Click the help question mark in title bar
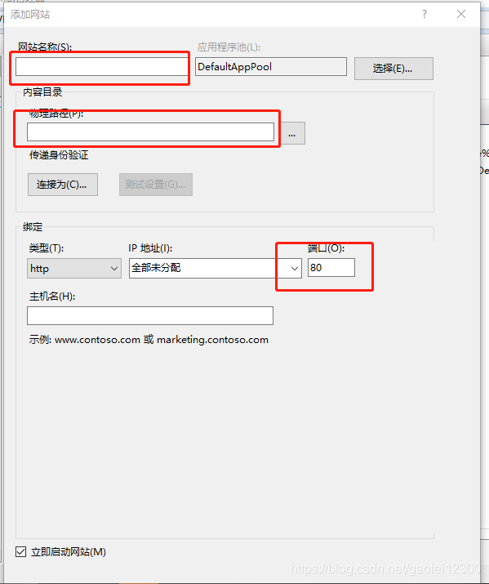This screenshot has height=584, width=489. pyautogui.click(x=425, y=14)
